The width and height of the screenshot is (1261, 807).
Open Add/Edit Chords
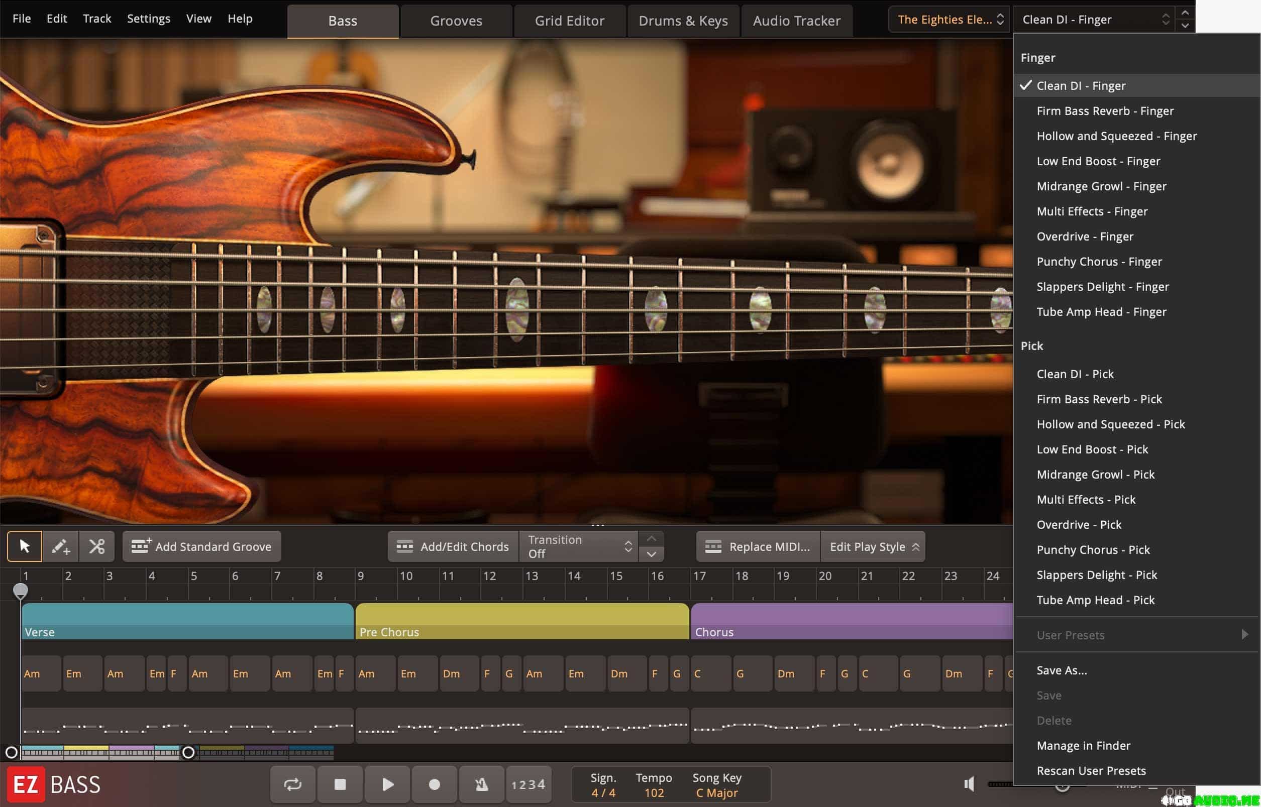tap(453, 546)
